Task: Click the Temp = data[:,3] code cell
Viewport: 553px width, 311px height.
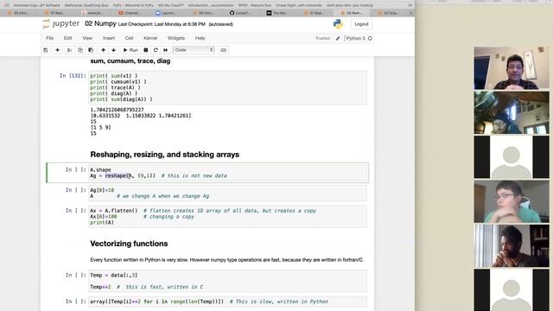Action: point(228,281)
